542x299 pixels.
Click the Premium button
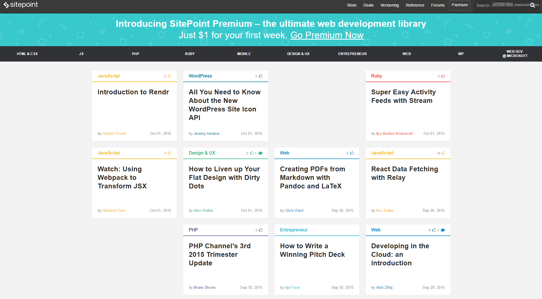(460, 5)
